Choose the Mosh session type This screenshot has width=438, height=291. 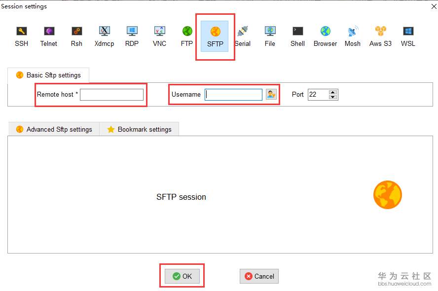point(353,36)
